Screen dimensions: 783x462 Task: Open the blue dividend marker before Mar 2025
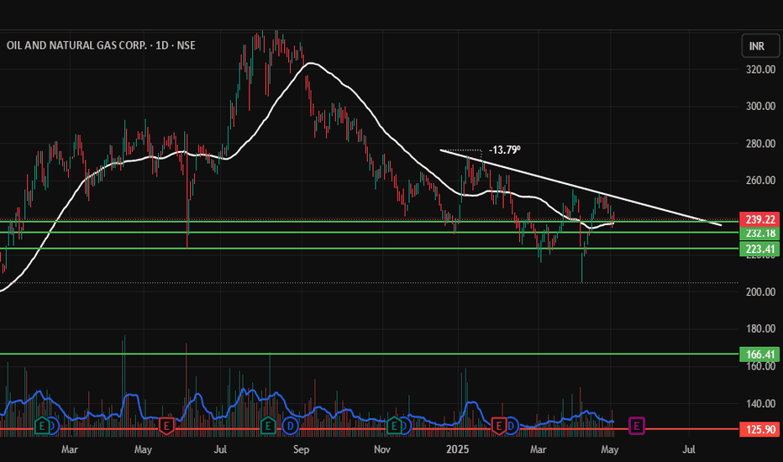[x=512, y=426]
